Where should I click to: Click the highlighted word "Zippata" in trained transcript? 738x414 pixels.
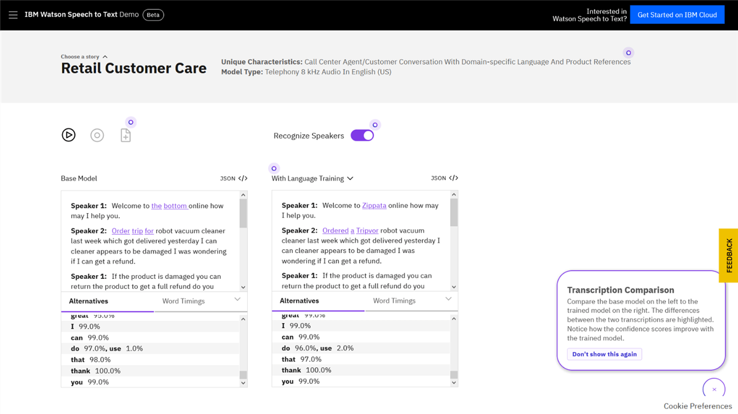374,206
